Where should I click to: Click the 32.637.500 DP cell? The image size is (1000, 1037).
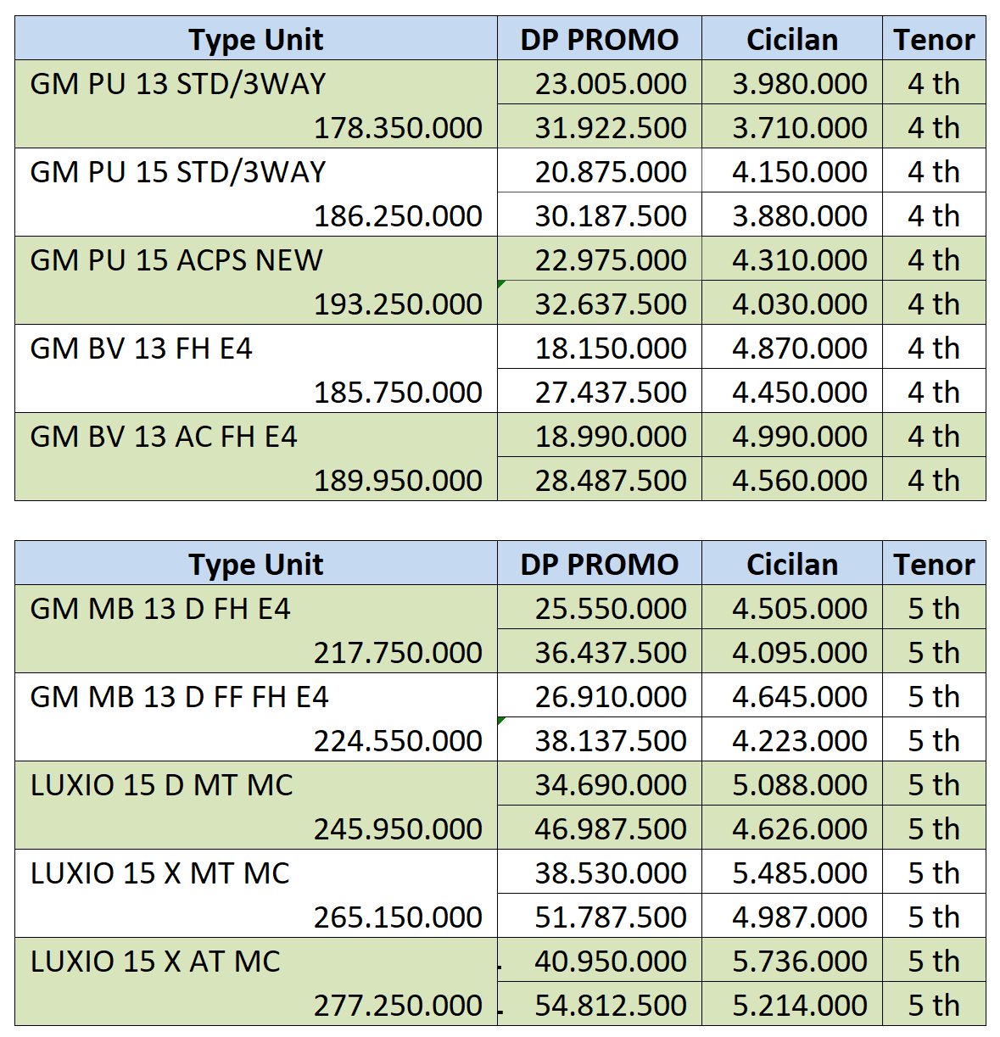tap(600, 304)
